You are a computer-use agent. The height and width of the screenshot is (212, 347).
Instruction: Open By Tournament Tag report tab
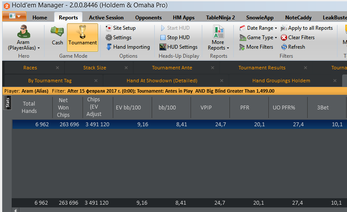(50, 81)
